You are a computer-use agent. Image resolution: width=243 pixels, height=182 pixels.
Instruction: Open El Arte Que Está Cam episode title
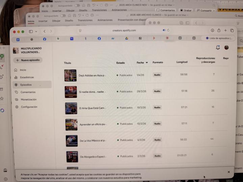[x=92, y=108]
